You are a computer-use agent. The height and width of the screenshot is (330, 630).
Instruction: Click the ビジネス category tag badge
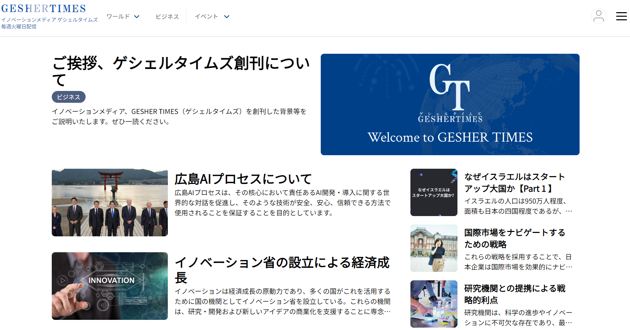coord(68,97)
